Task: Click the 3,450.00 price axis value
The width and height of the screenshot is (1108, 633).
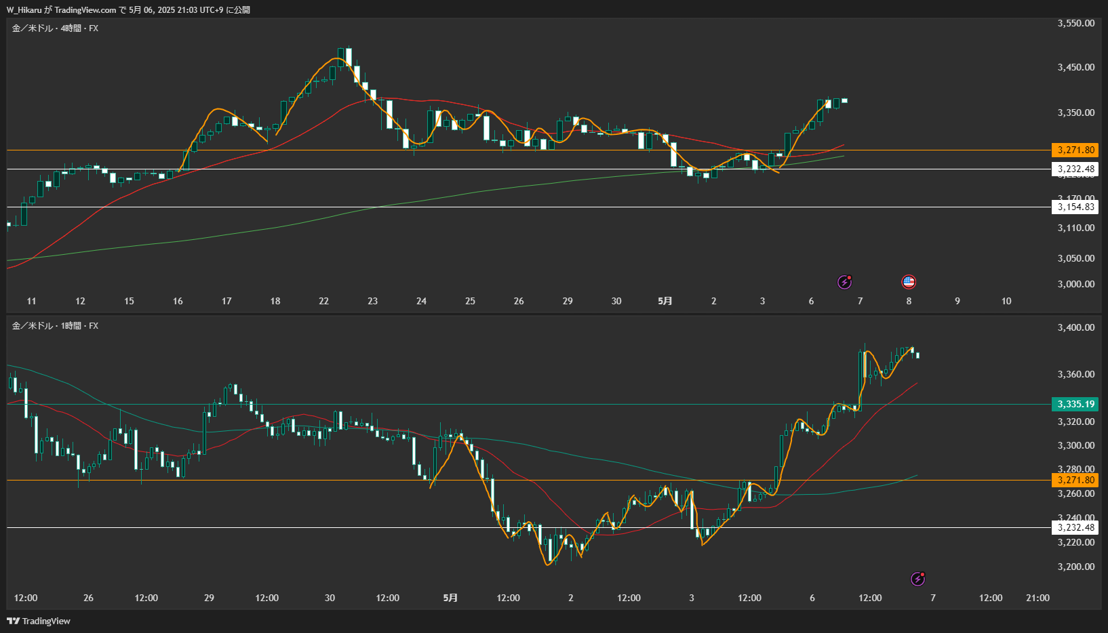Action: pos(1076,67)
